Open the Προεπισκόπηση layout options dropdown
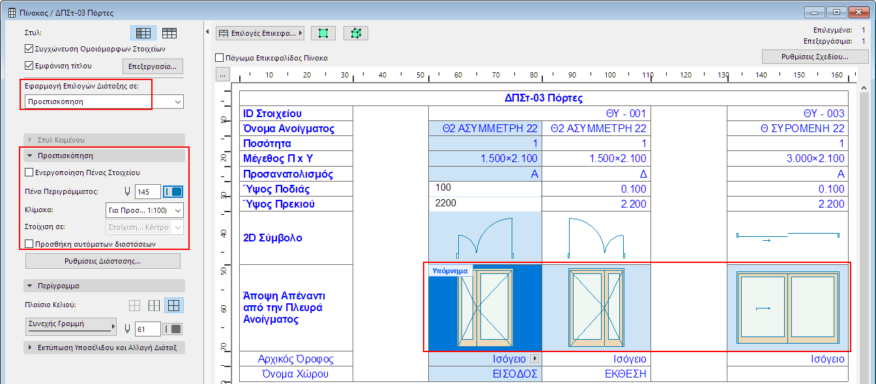876x384 pixels. tap(104, 102)
